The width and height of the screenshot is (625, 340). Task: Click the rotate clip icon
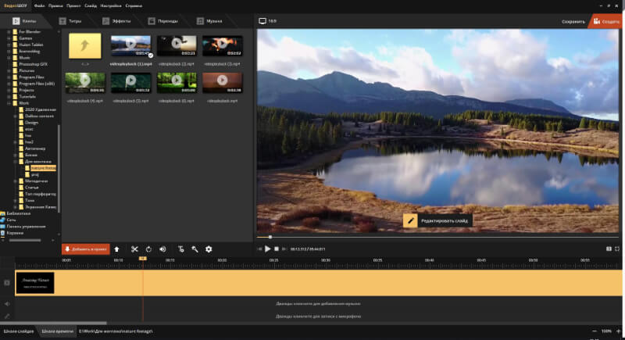tap(148, 249)
